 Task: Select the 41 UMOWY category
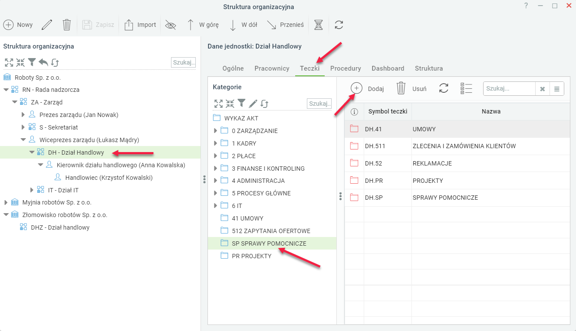tap(248, 218)
